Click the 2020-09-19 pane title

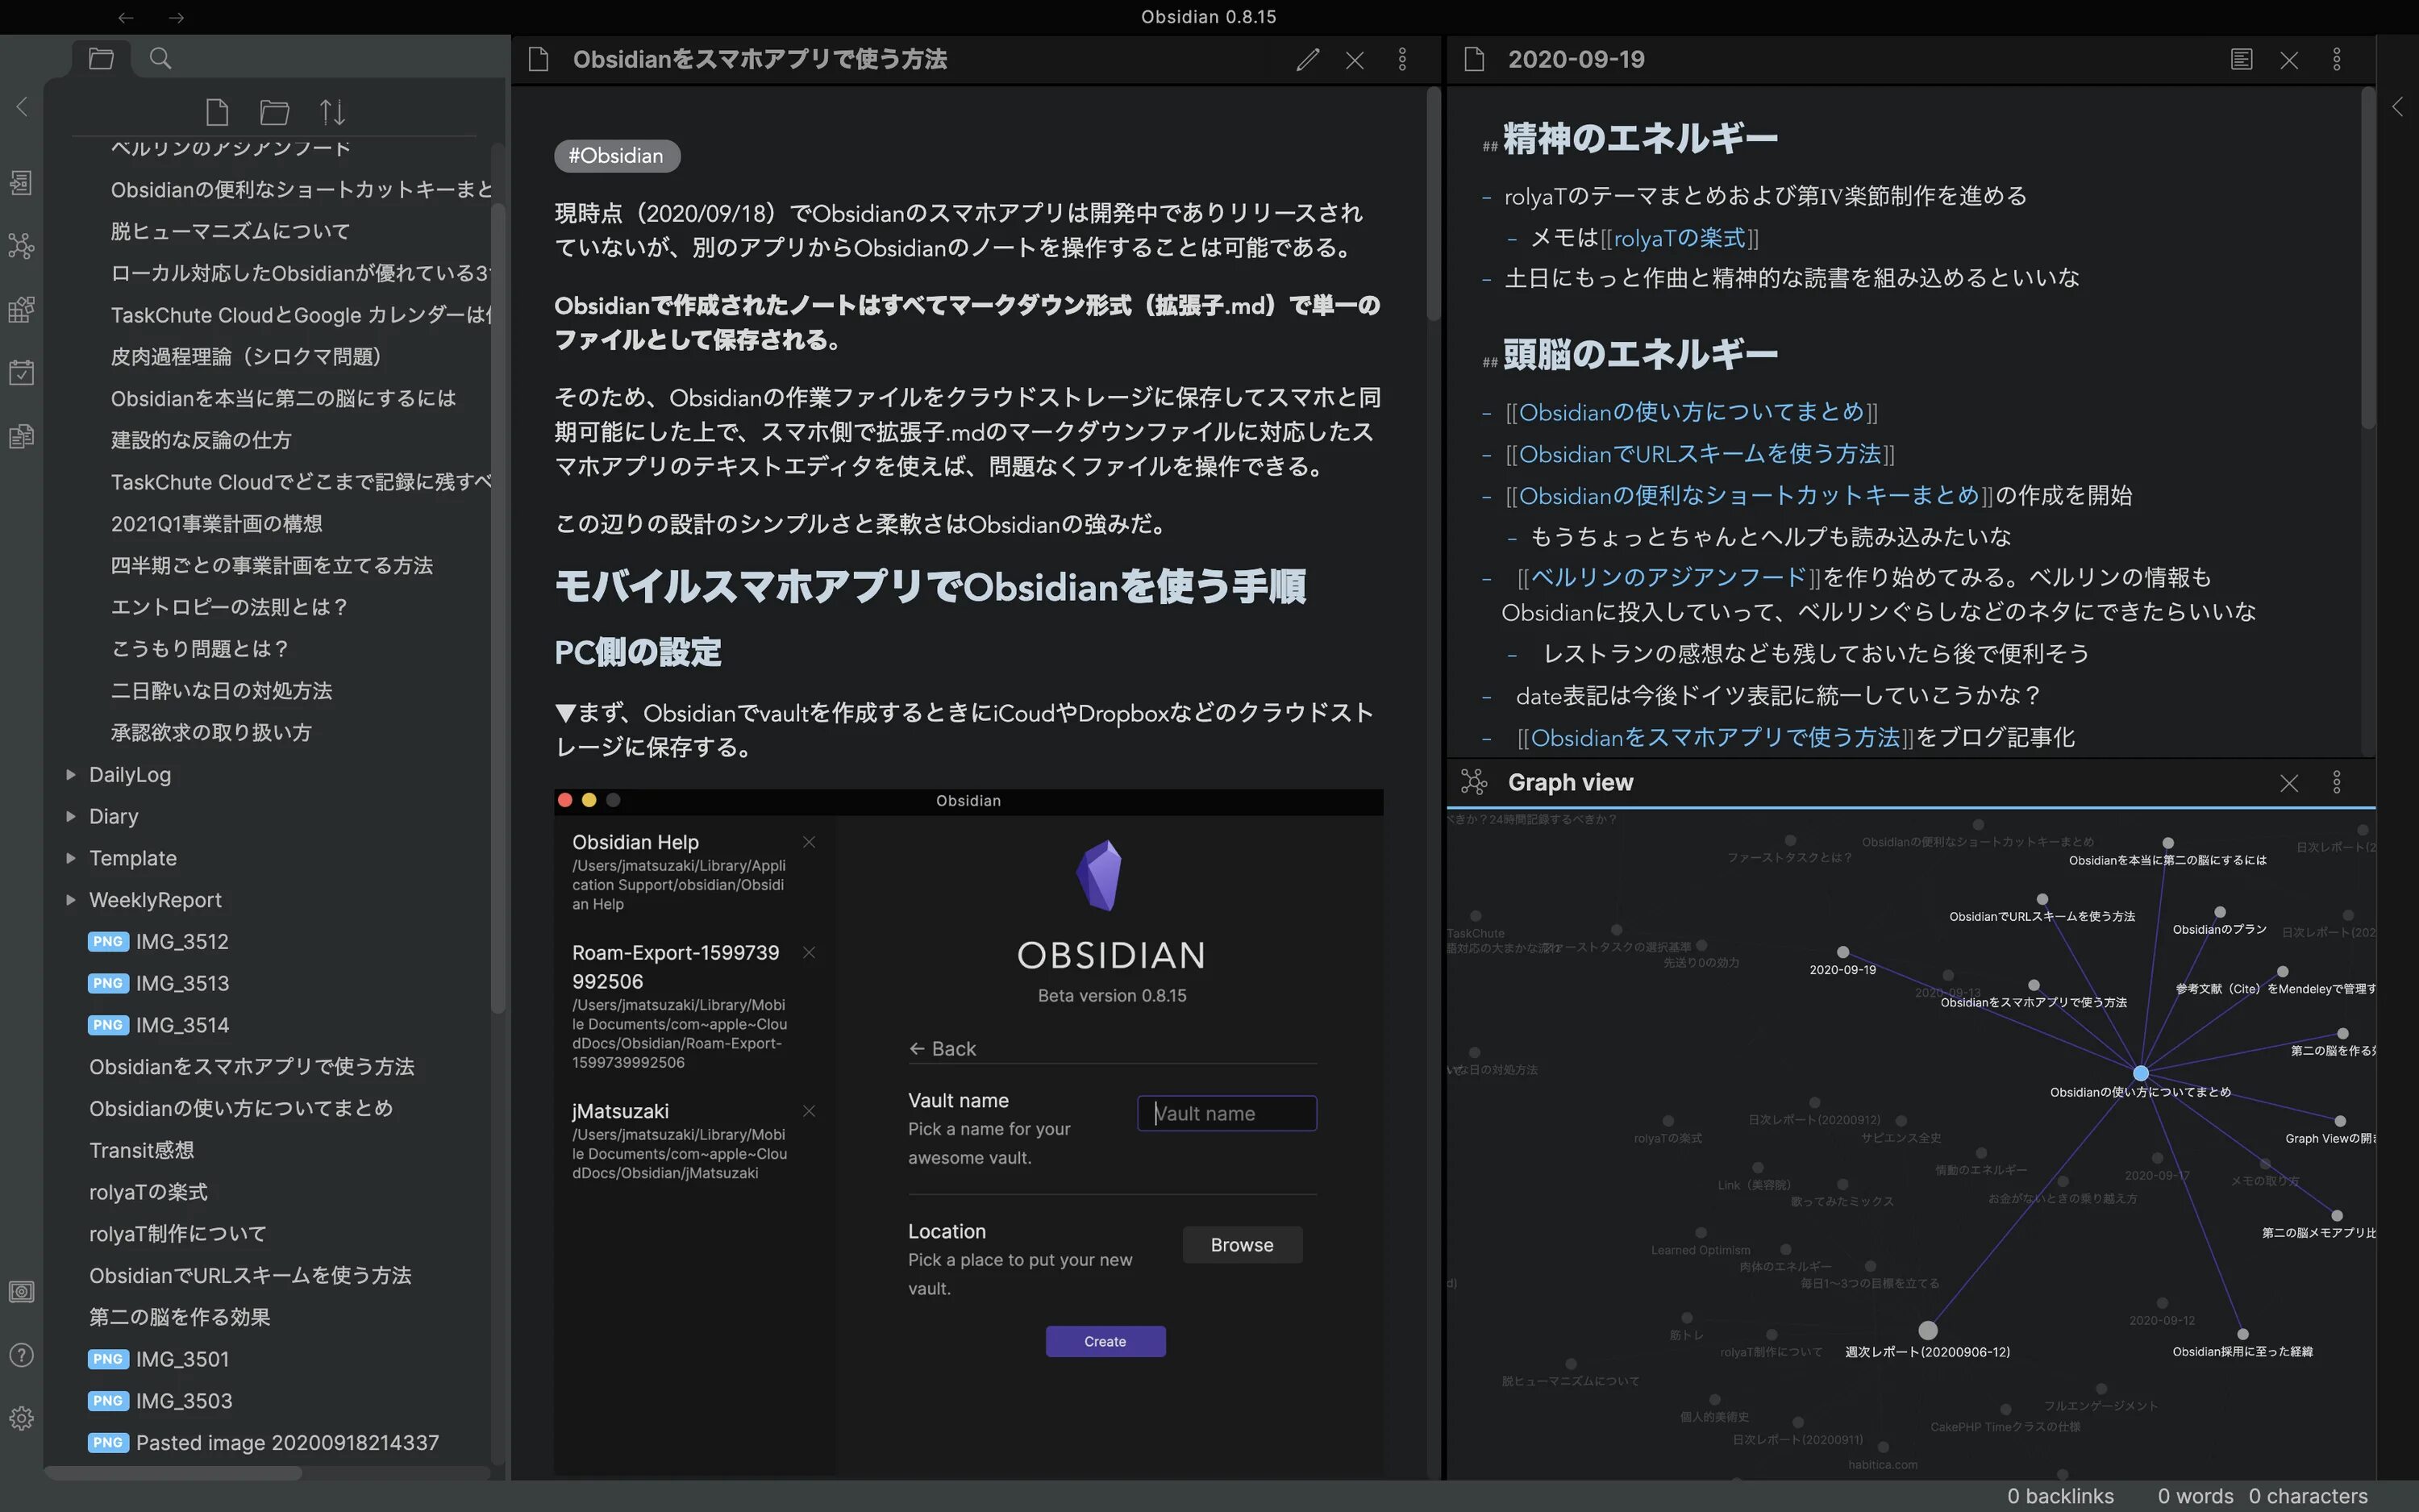[1576, 60]
